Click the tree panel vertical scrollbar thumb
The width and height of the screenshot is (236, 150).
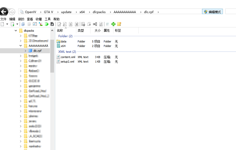[52, 56]
